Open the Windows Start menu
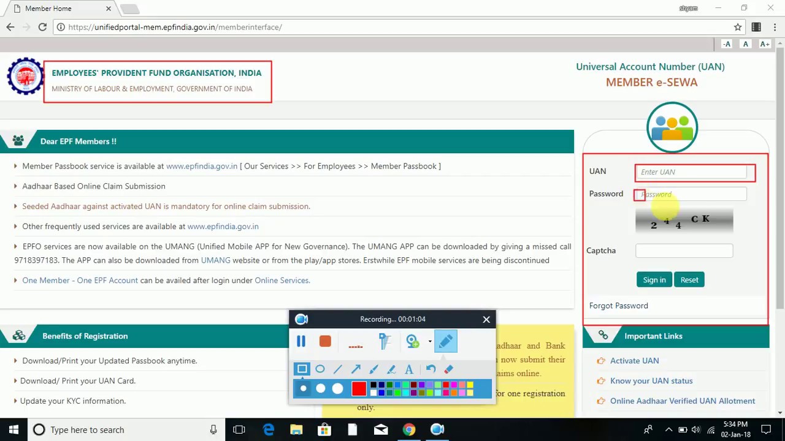 13,430
